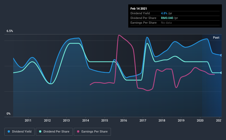This screenshot has width=226, height=140.
Task: Select the 2013 x-axis label
Action: point(66,120)
